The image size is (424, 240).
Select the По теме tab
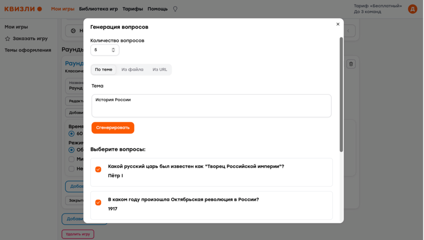[x=103, y=70]
